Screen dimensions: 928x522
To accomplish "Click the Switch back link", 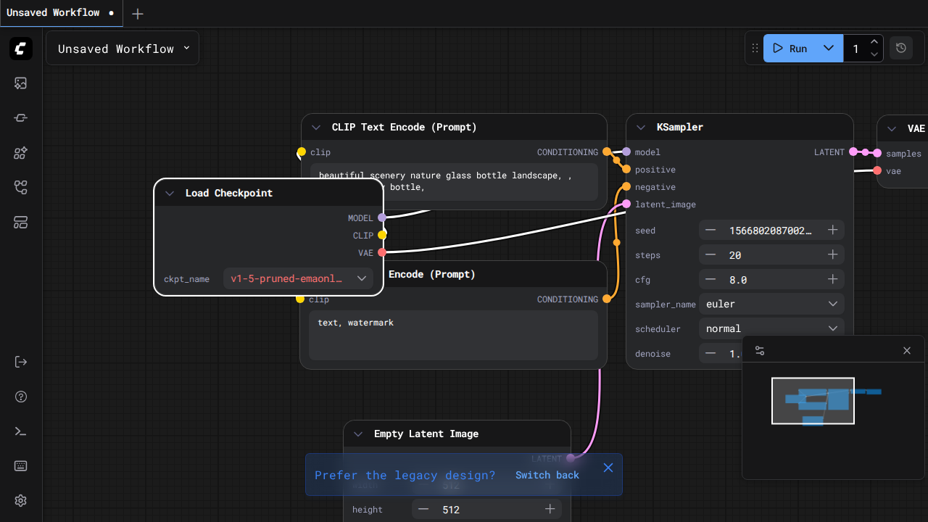I will coord(547,475).
